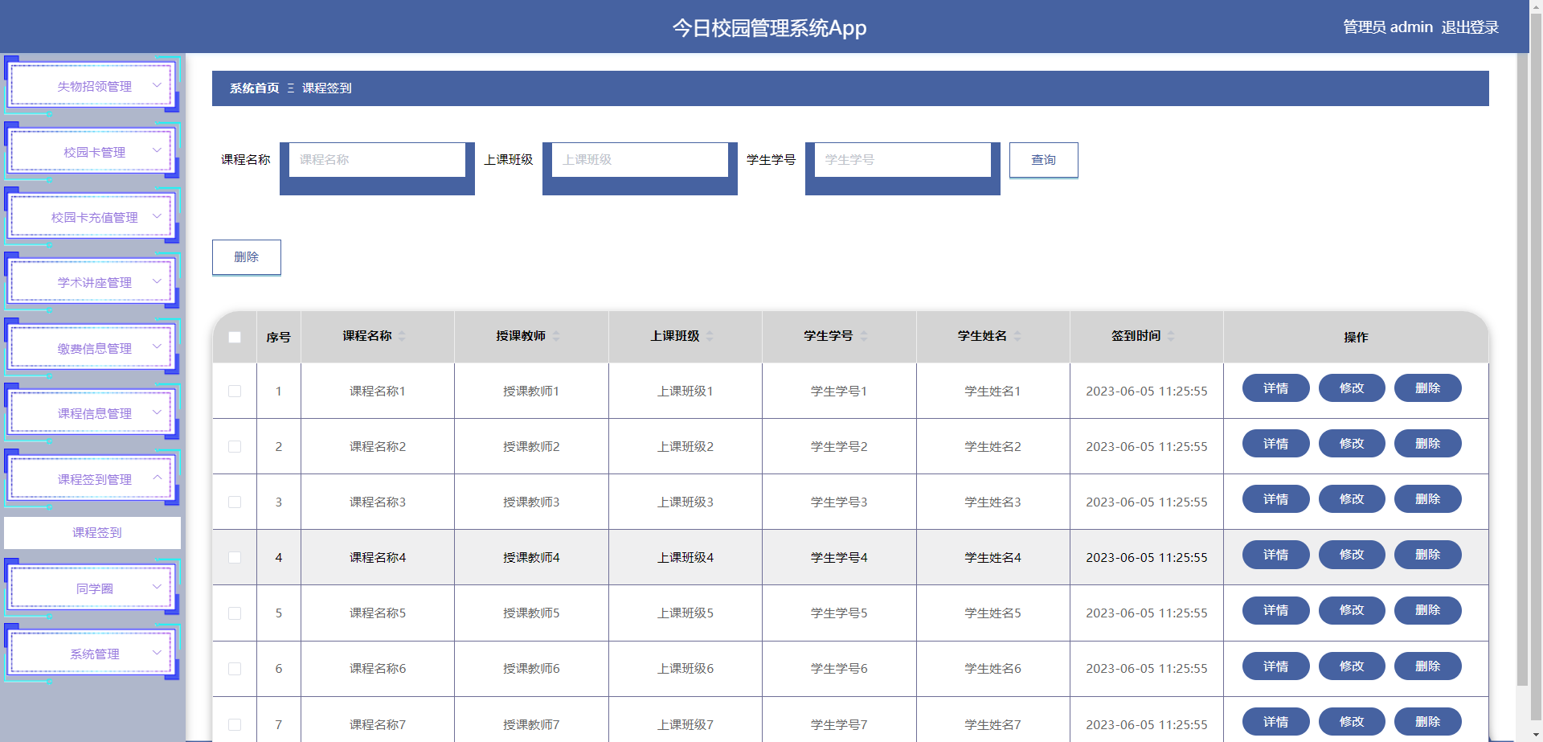Click the 查询 search button
The image size is (1543, 742).
pyautogui.click(x=1043, y=160)
